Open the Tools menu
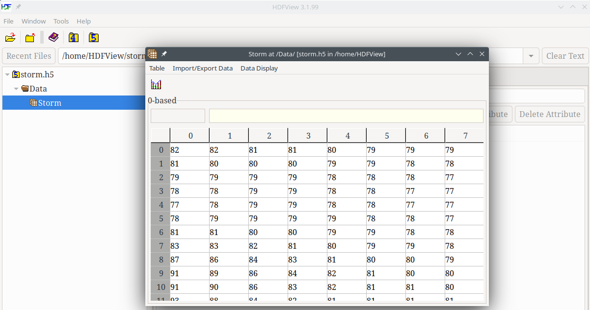590x310 pixels. pyautogui.click(x=61, y=21)
